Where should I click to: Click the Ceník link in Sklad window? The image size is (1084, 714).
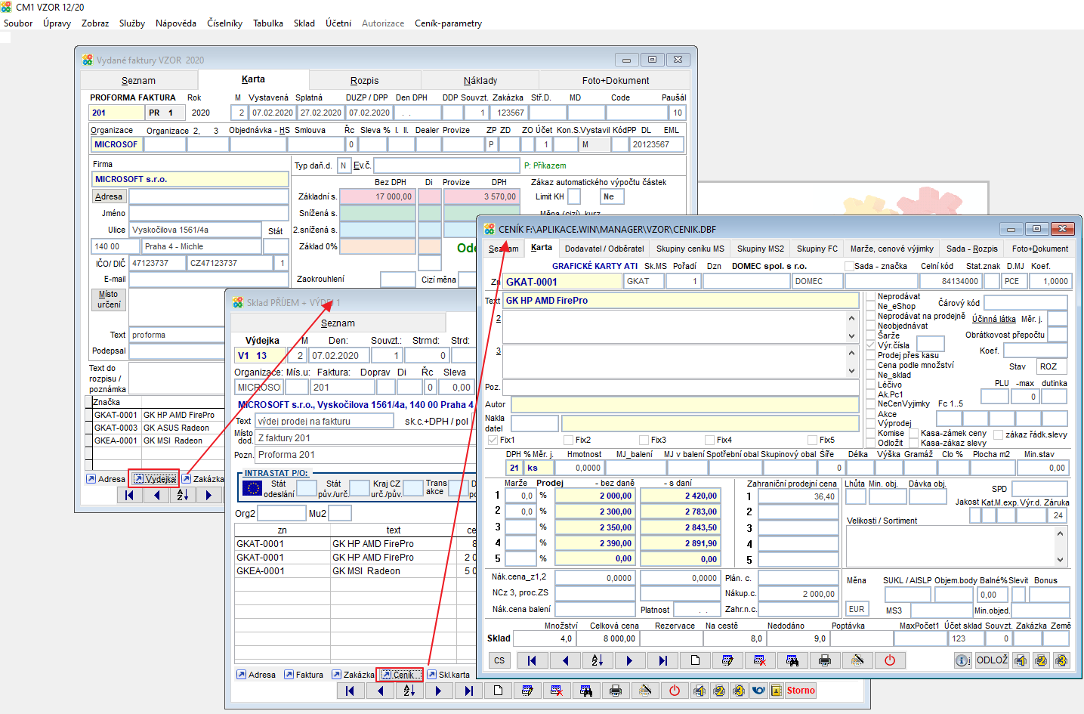click(x=398, y=675)
